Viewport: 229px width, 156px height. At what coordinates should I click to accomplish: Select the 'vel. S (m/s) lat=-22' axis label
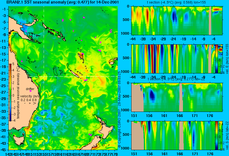227,136
